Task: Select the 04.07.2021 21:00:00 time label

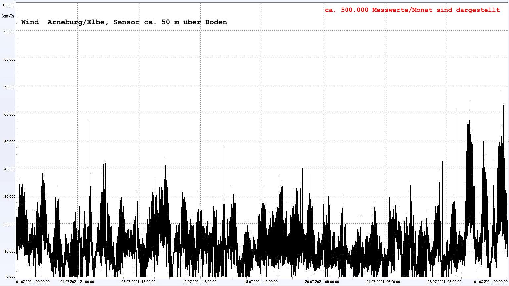Action: click(x=77, y=282)
